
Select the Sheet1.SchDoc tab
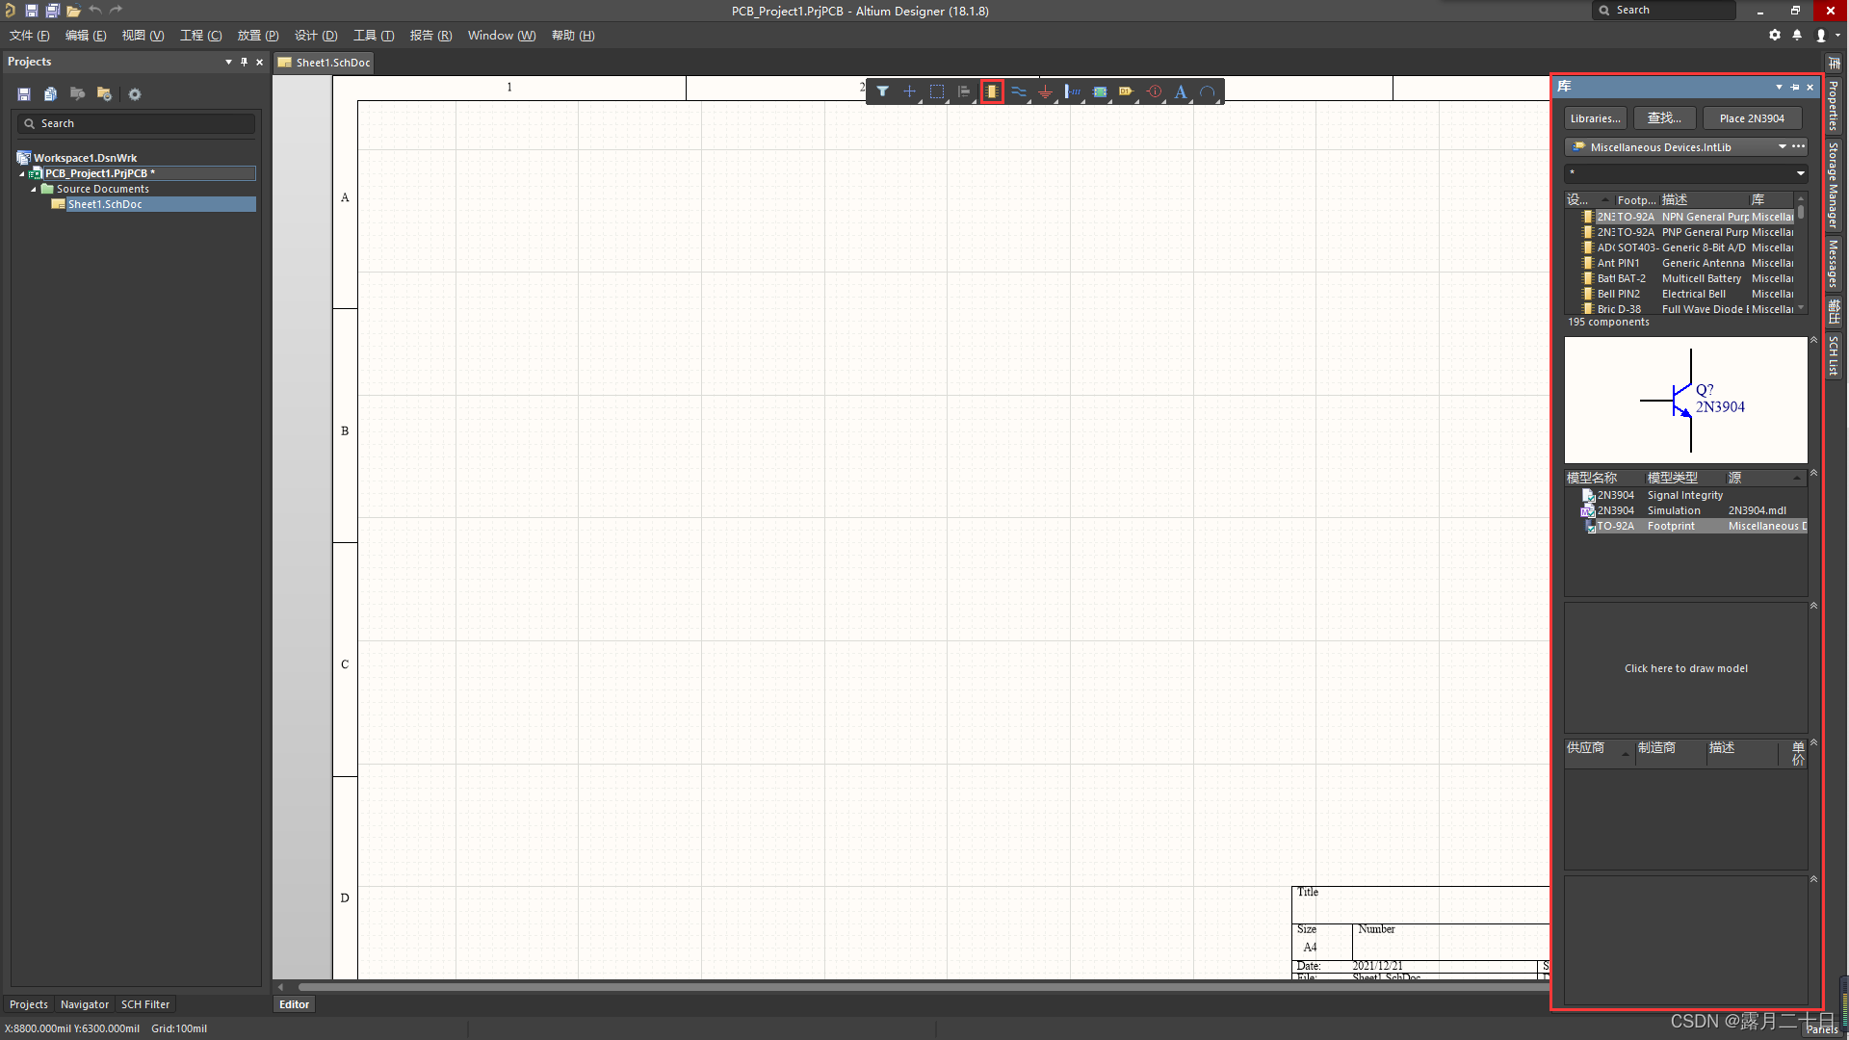coord(330,61)
